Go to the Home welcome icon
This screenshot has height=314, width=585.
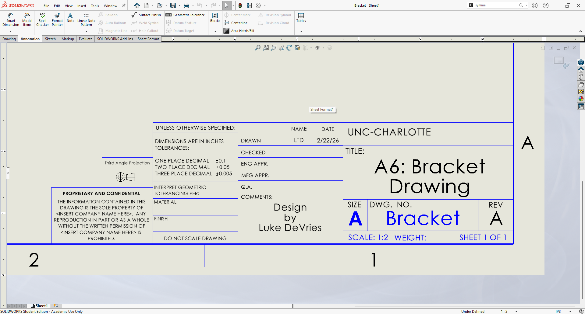(137, 5)
